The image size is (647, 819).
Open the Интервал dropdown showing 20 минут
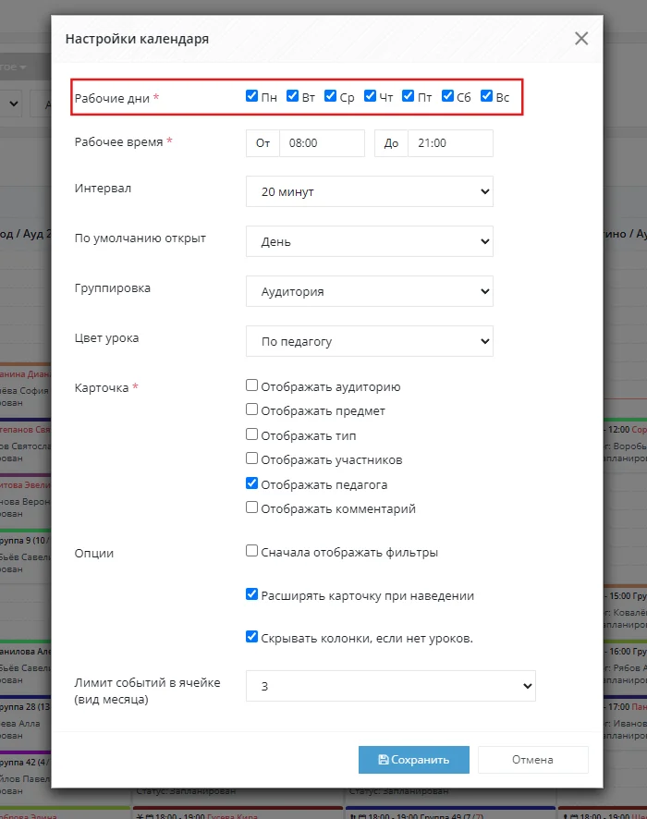[369, 191]
